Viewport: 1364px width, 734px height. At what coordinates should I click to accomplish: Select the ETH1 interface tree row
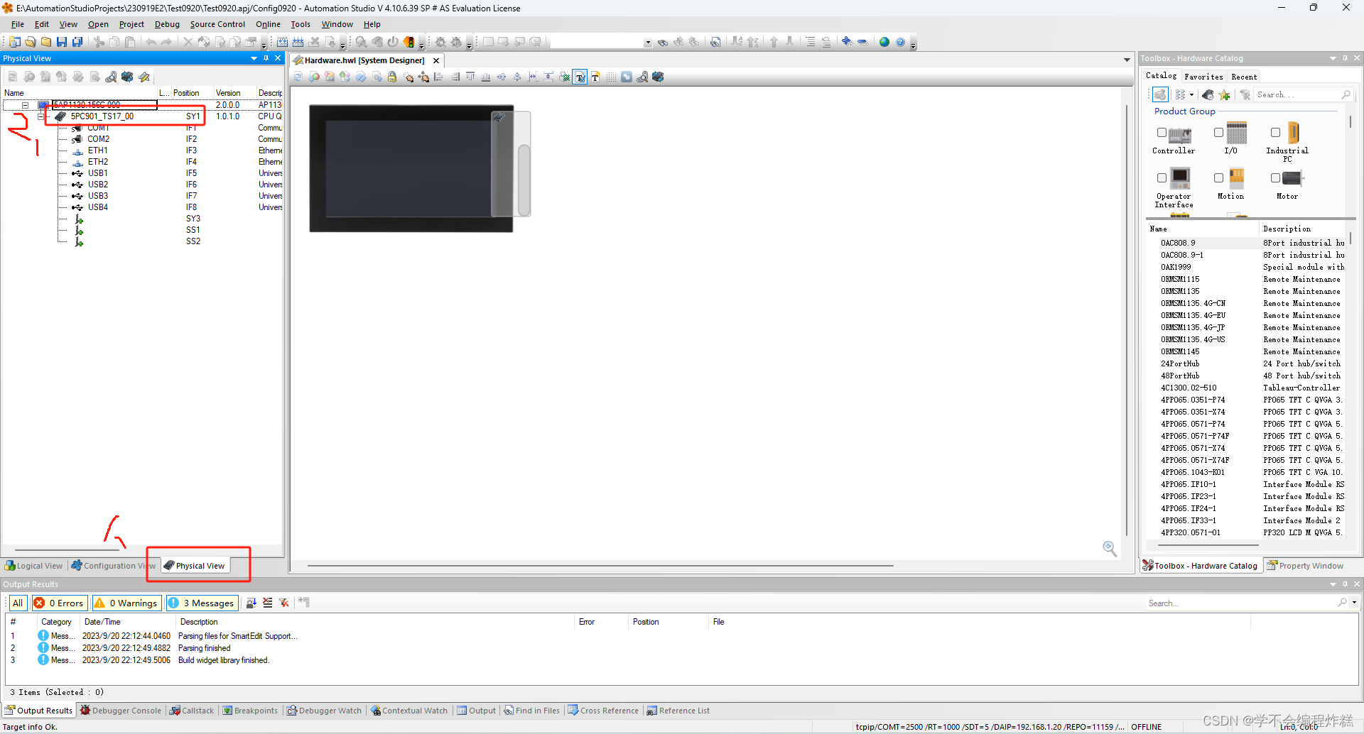(x=142, y=150)
